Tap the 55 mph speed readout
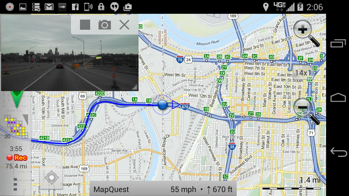 click(x=183, y=189)
